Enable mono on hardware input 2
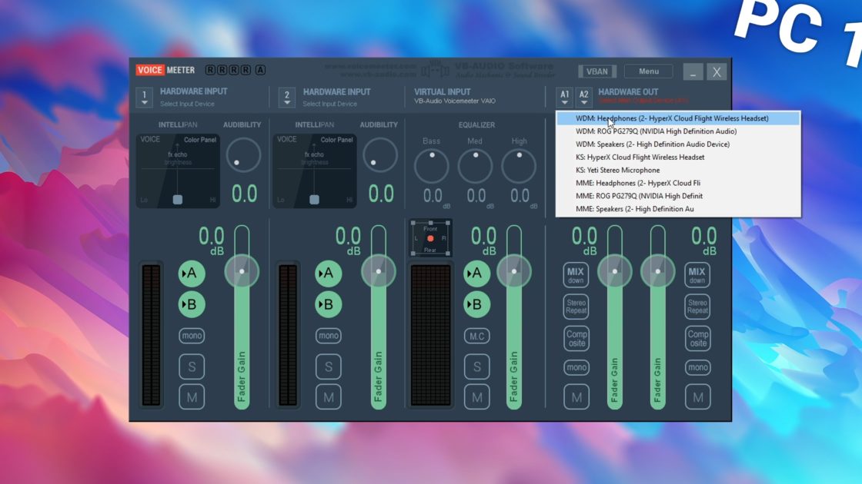Viewport: 862px width, 484px height. click(x=328, y=335)
